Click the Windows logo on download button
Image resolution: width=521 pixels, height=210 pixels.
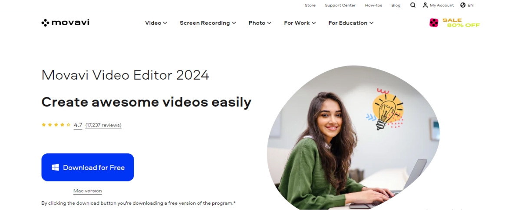(x=56, y=168)
